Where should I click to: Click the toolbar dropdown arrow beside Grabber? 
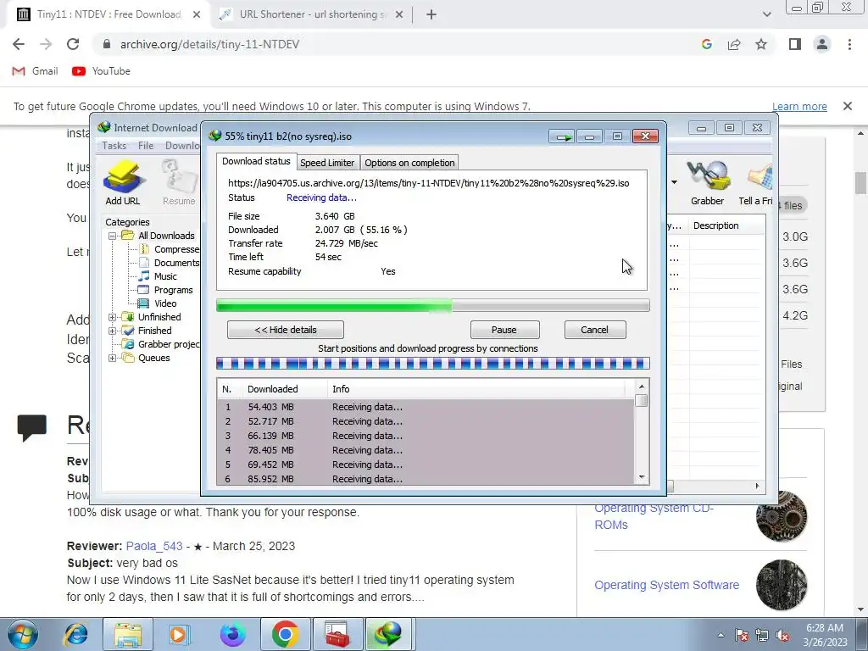click(x=674, y=182)
